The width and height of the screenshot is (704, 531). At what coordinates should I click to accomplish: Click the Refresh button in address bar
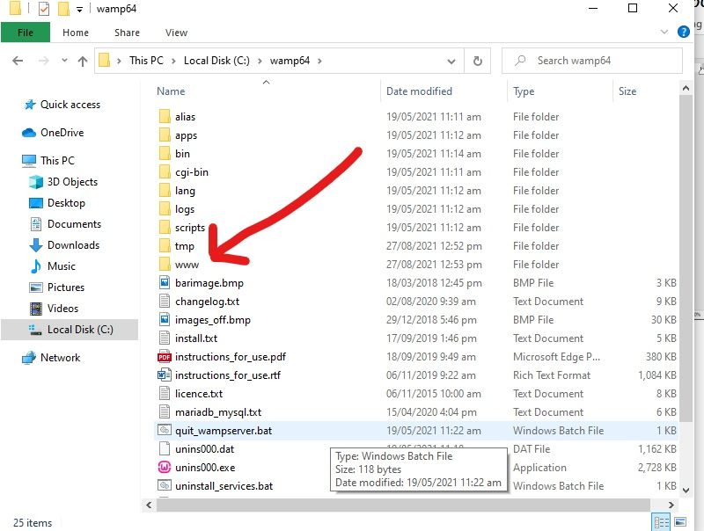pos(477,61)
